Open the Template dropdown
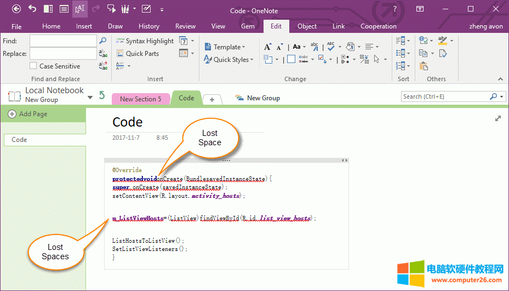 tap(225, 47)
